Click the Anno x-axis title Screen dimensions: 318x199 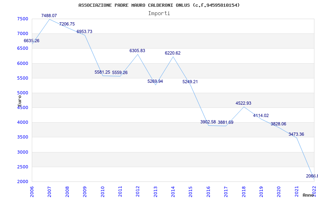coord(308,195)
